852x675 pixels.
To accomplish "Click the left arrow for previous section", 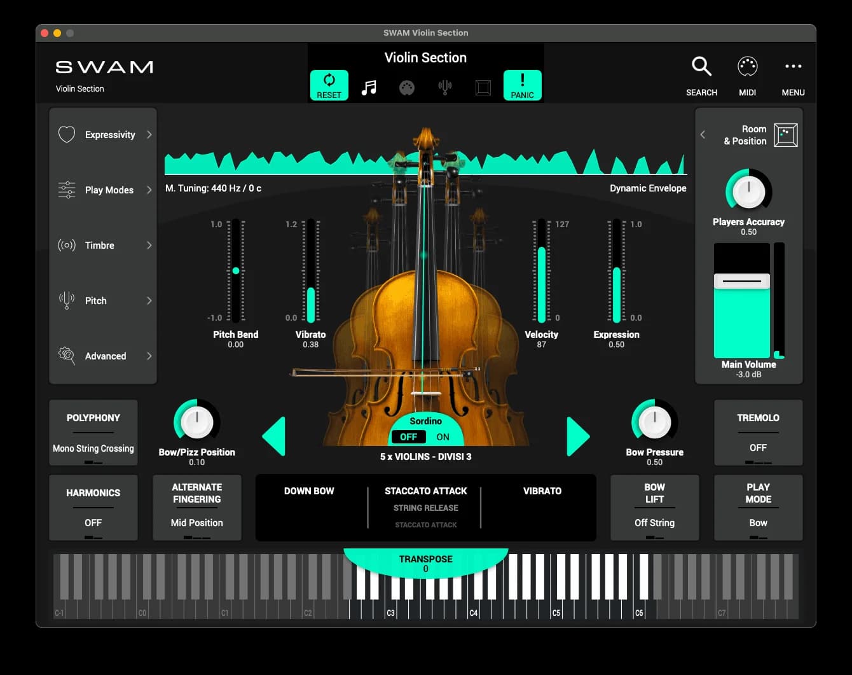I will point(274,436).
